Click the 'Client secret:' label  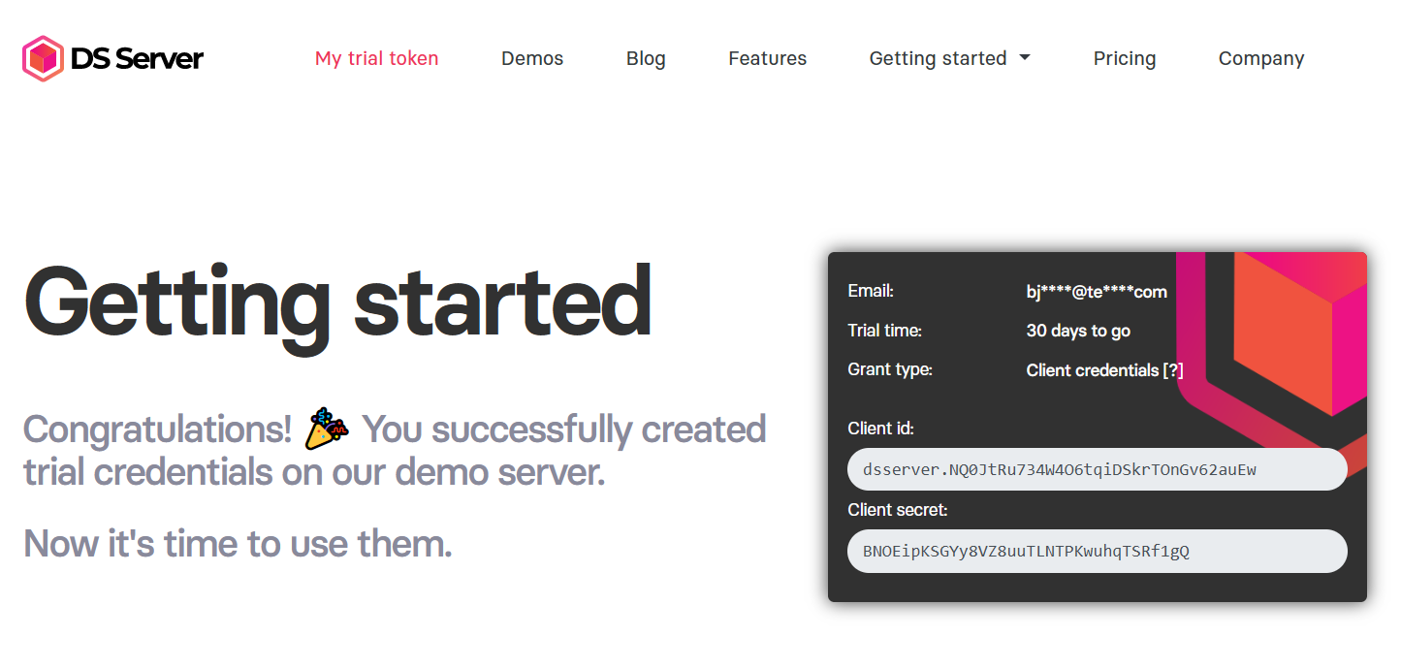(898, 510)
